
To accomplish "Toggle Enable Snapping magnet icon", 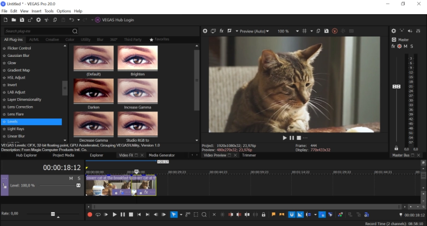I will pyautogui.click(x=292, y=215).
